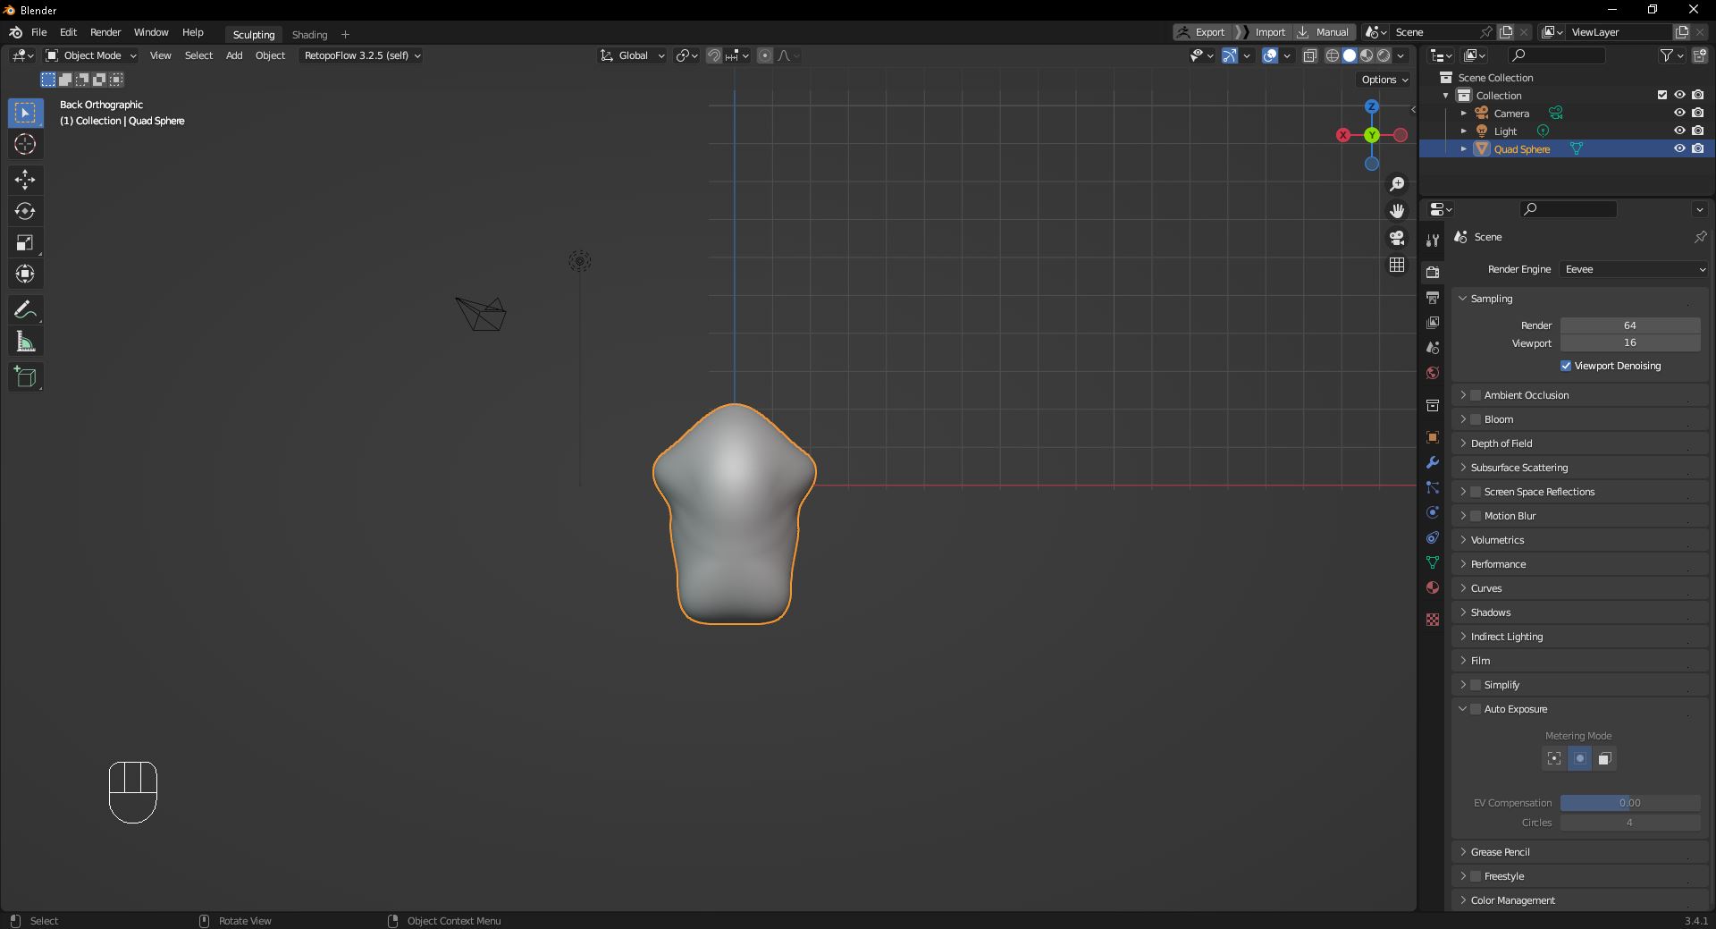Click the Export button

pyautogui.click(x=1202, y=32)
